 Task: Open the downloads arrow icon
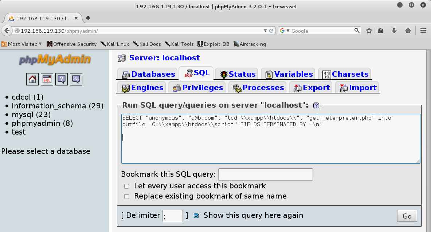pyautogui.click(x=394, y=31)
